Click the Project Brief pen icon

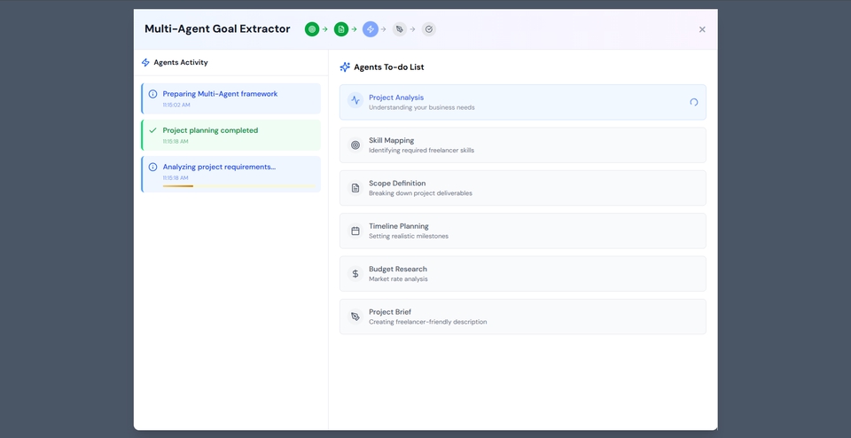point(355,317)
